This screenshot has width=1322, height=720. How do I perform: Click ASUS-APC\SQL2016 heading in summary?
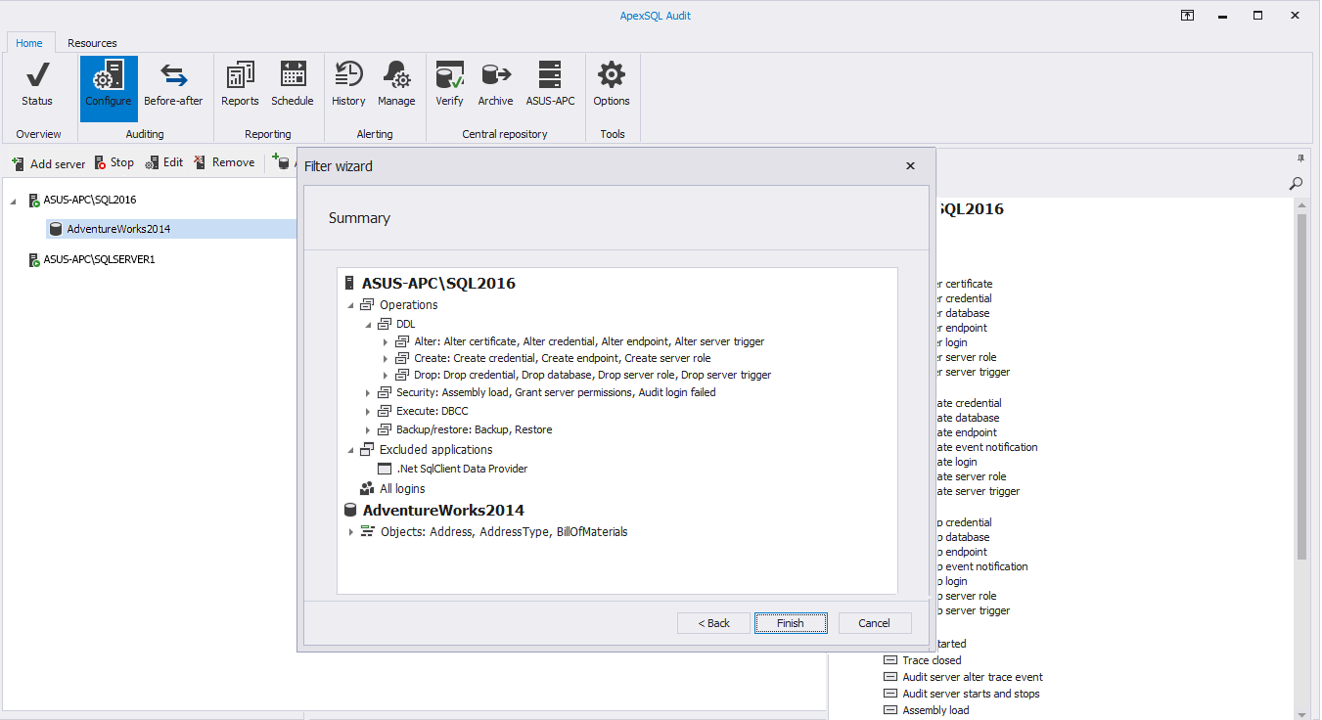tap(438, 284)
